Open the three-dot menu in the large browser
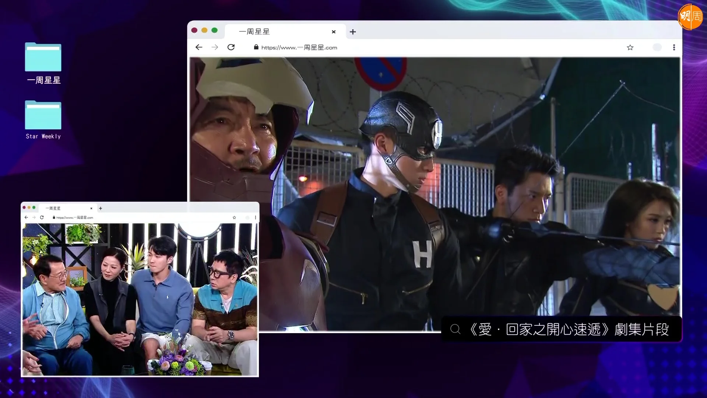 tap(674, 47)
